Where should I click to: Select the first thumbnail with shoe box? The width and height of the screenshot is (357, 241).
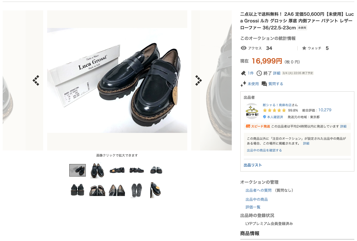78,170
